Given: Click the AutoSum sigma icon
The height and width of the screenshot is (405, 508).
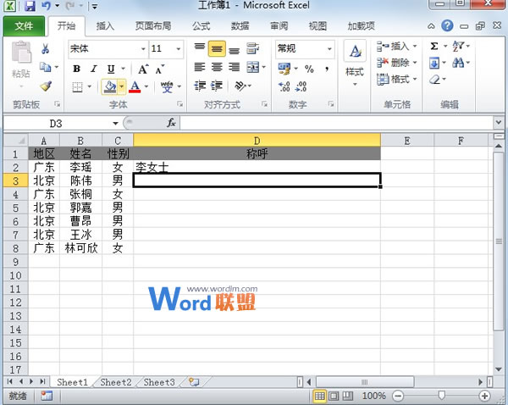Looking at the screenshot, I should click(x=435, y=47).
